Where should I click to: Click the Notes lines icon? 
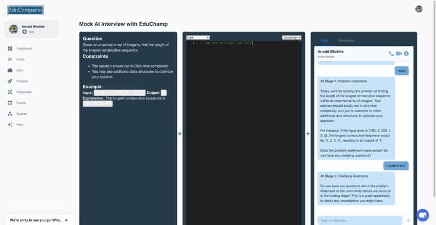click(x=10, y=59)
